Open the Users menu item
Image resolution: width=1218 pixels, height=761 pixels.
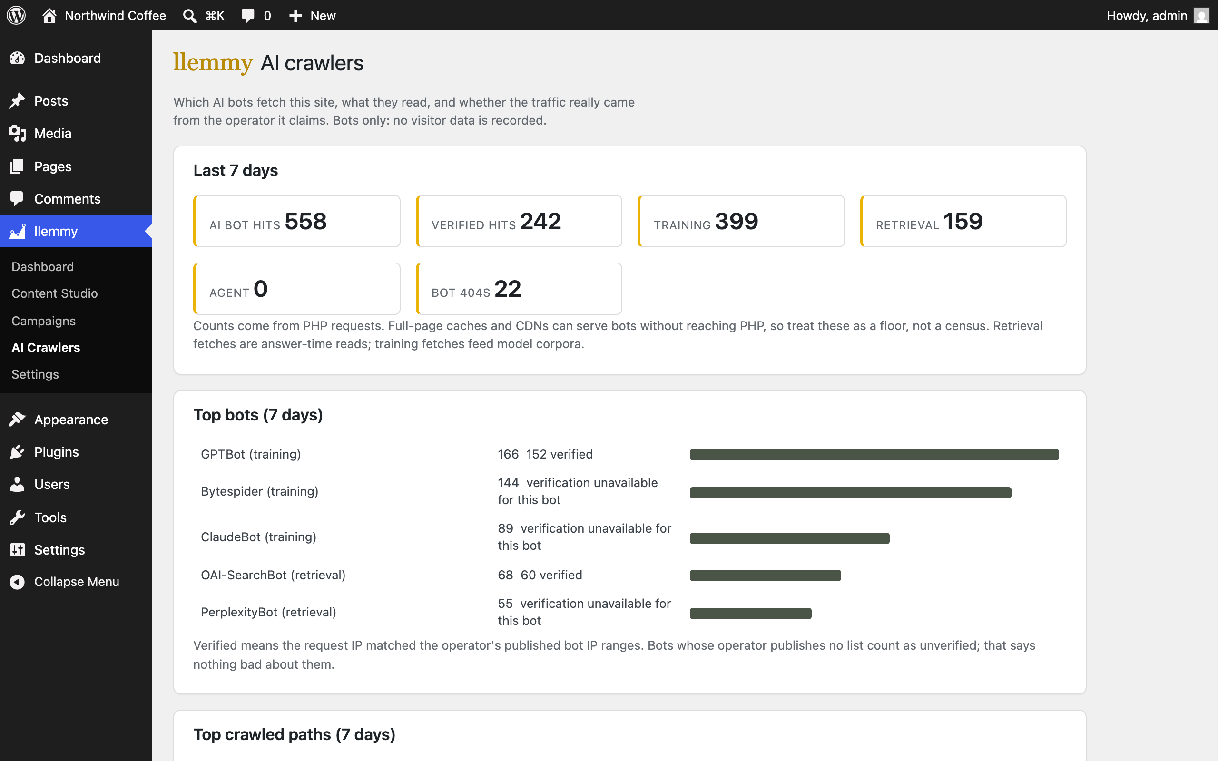coord(76,484)
